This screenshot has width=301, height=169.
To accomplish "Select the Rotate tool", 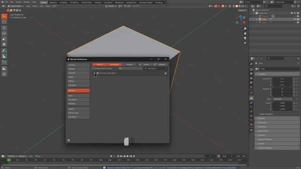I will (x=4, y=33).
